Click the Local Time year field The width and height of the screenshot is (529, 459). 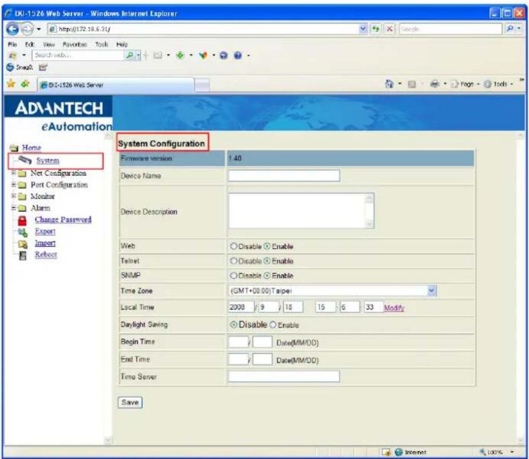click(241, 307)
